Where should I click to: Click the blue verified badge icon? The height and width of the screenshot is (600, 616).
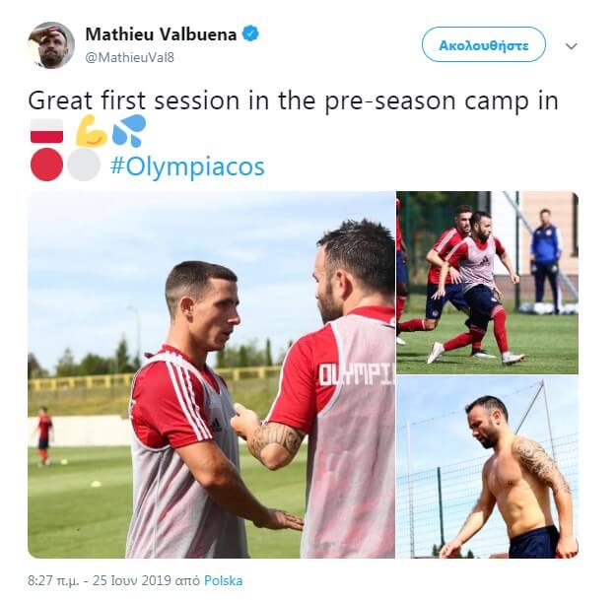[251, 34]
